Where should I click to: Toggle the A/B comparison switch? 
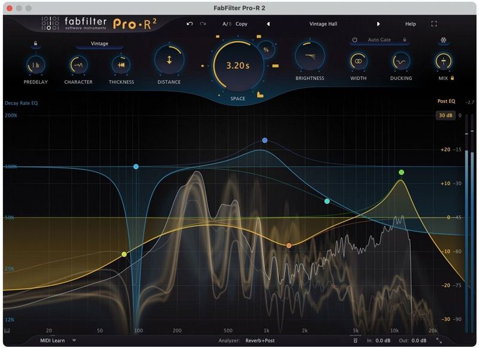coord(227,24)
